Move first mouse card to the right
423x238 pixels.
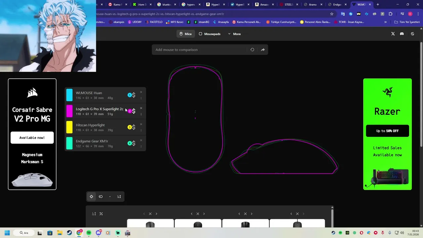[x=156, y=214]
